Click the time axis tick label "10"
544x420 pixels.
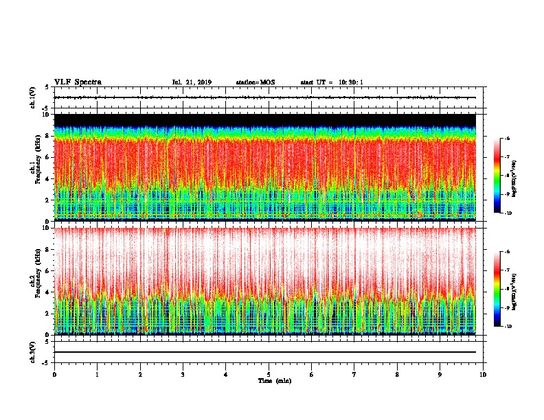[x=483, y=375]
